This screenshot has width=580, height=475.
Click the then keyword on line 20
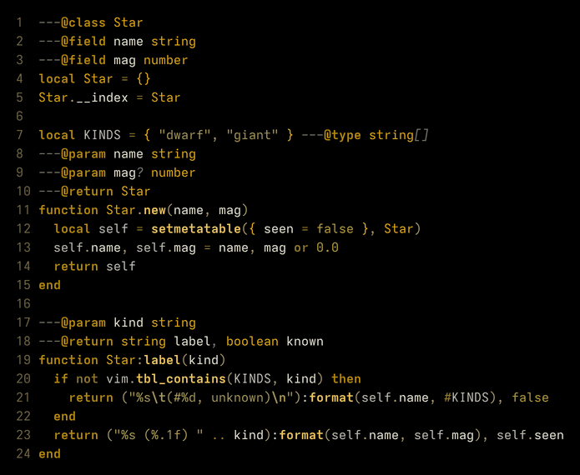pos(346,379)
